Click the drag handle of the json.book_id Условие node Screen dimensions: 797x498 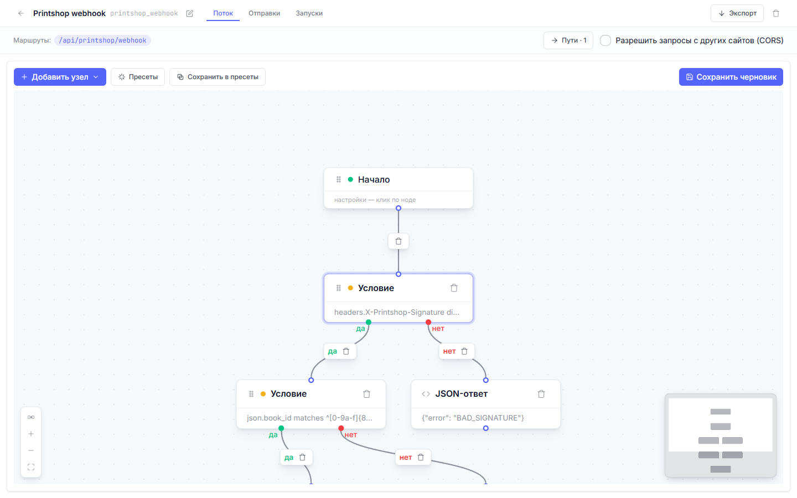[251, 394]
